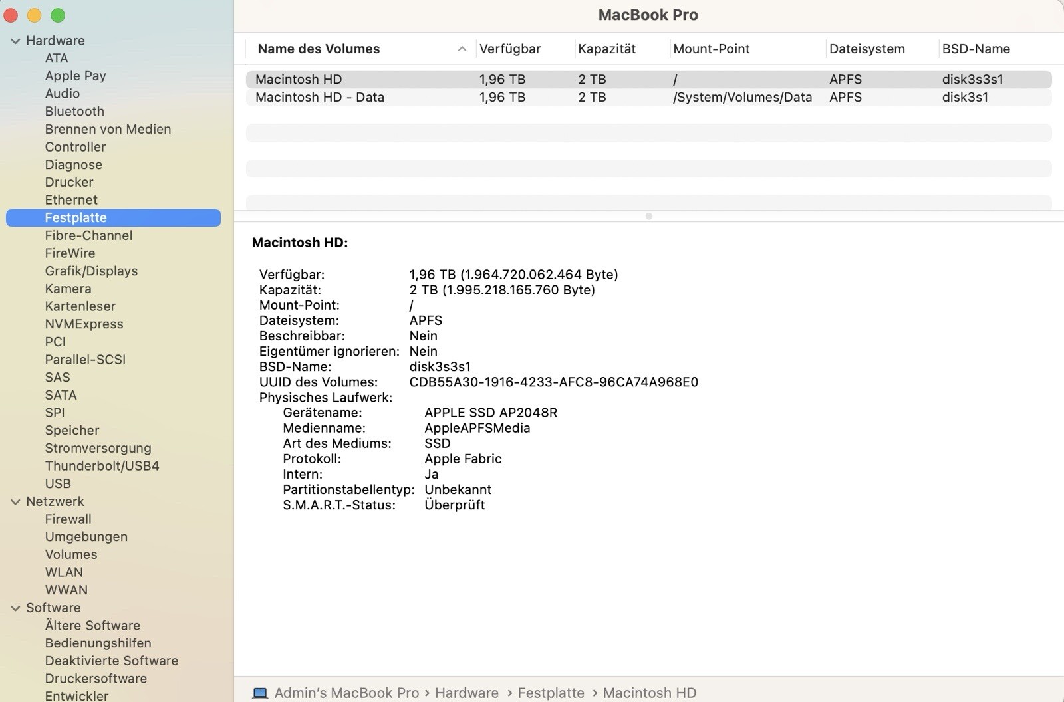The width and height of the screenshot is (1064, 702).
Task: Sort by the Verfügbar column header
Action: click(510, 49)
